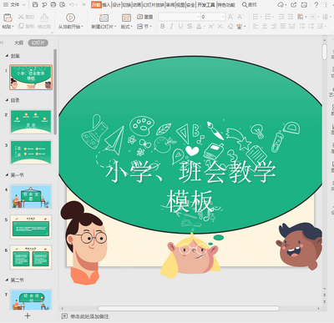Open the File (文件) menu
This screenshot has width=334, height=323.
coord(14,5)
